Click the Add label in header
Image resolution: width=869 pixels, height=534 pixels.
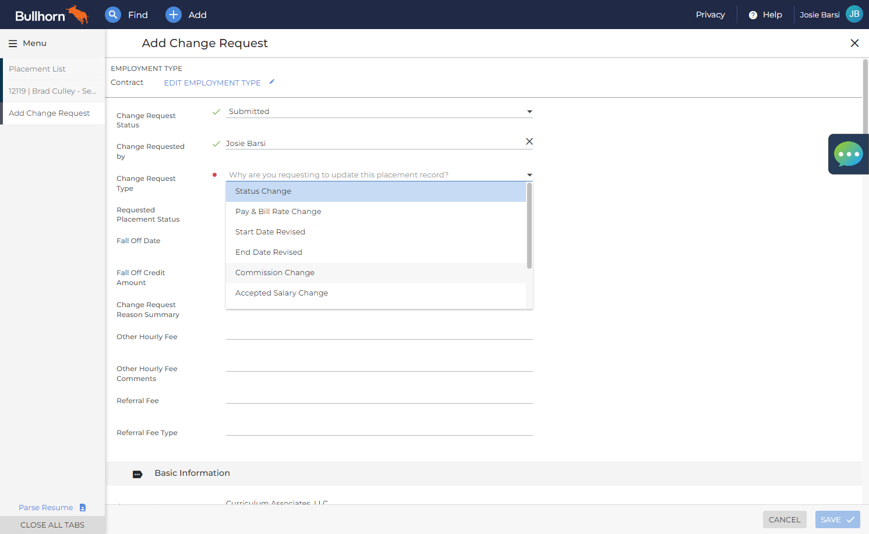(197, 15)
